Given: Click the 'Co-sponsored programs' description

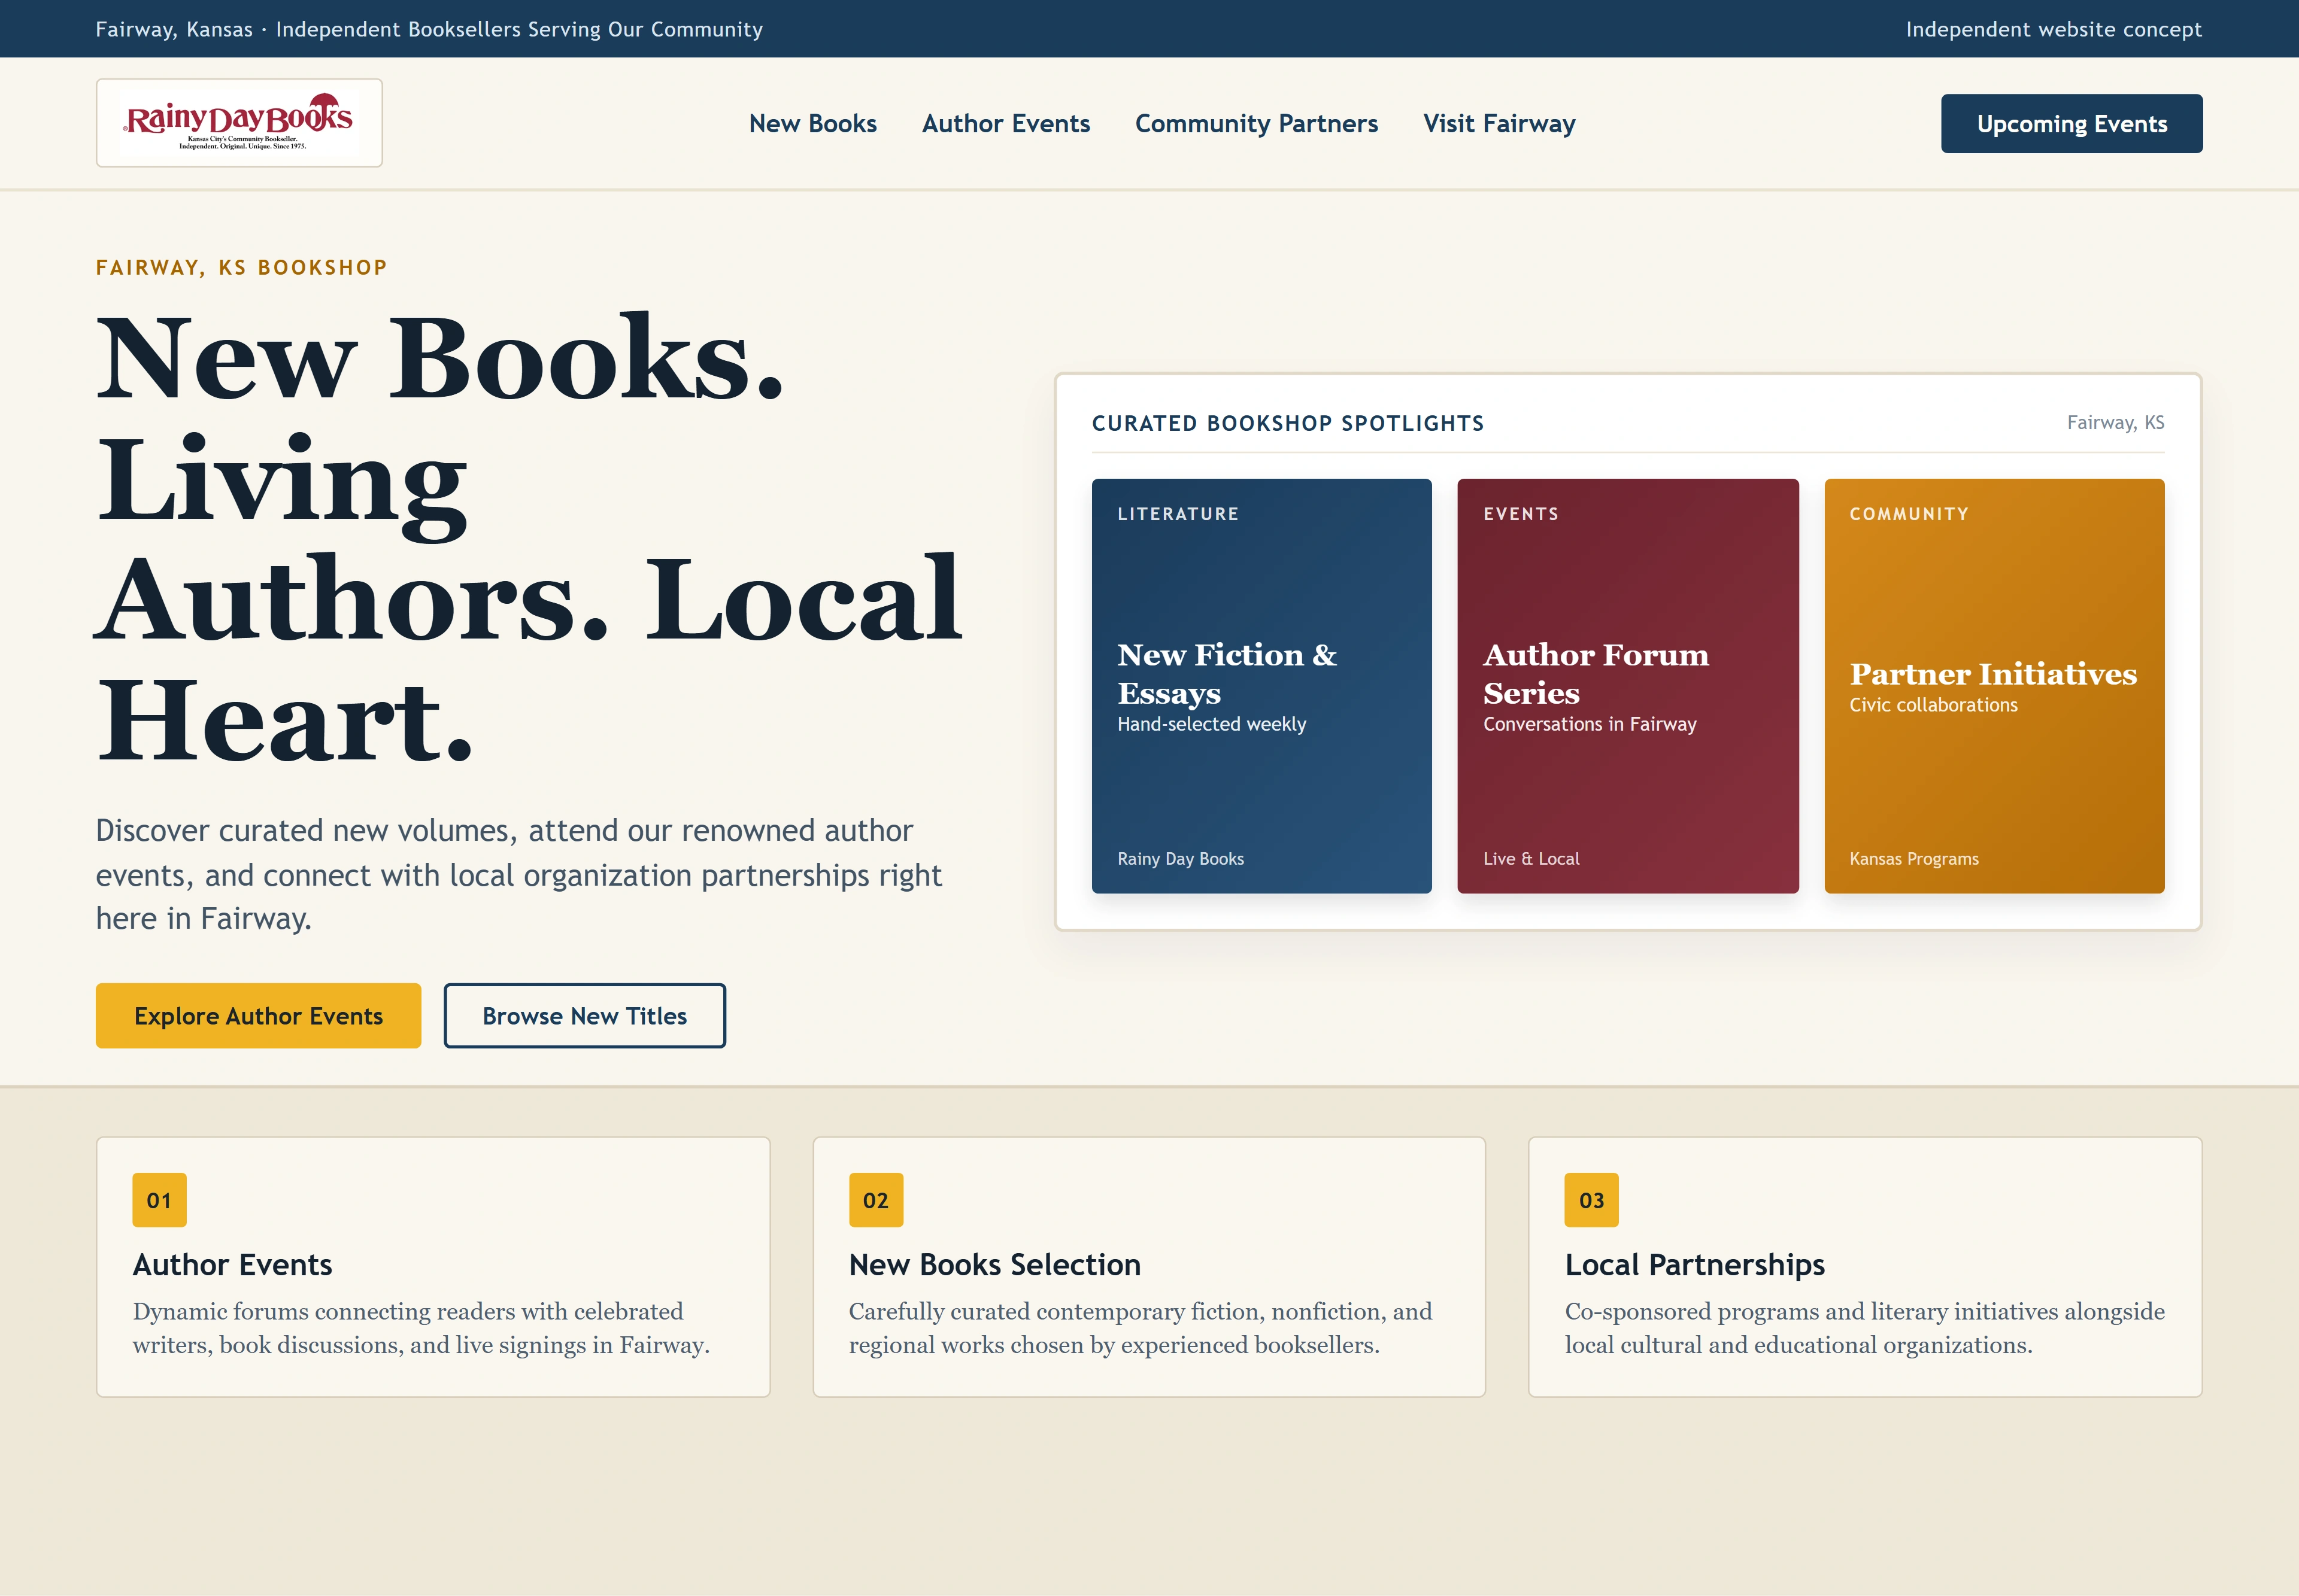Looking at the screenshot, I should click(x=1864, y=1327).
